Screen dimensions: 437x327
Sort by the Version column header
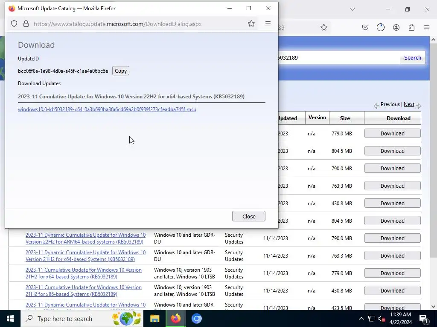317,118
